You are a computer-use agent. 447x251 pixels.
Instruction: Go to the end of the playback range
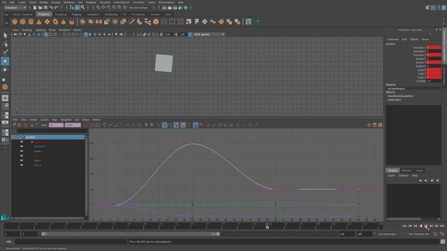442,226
